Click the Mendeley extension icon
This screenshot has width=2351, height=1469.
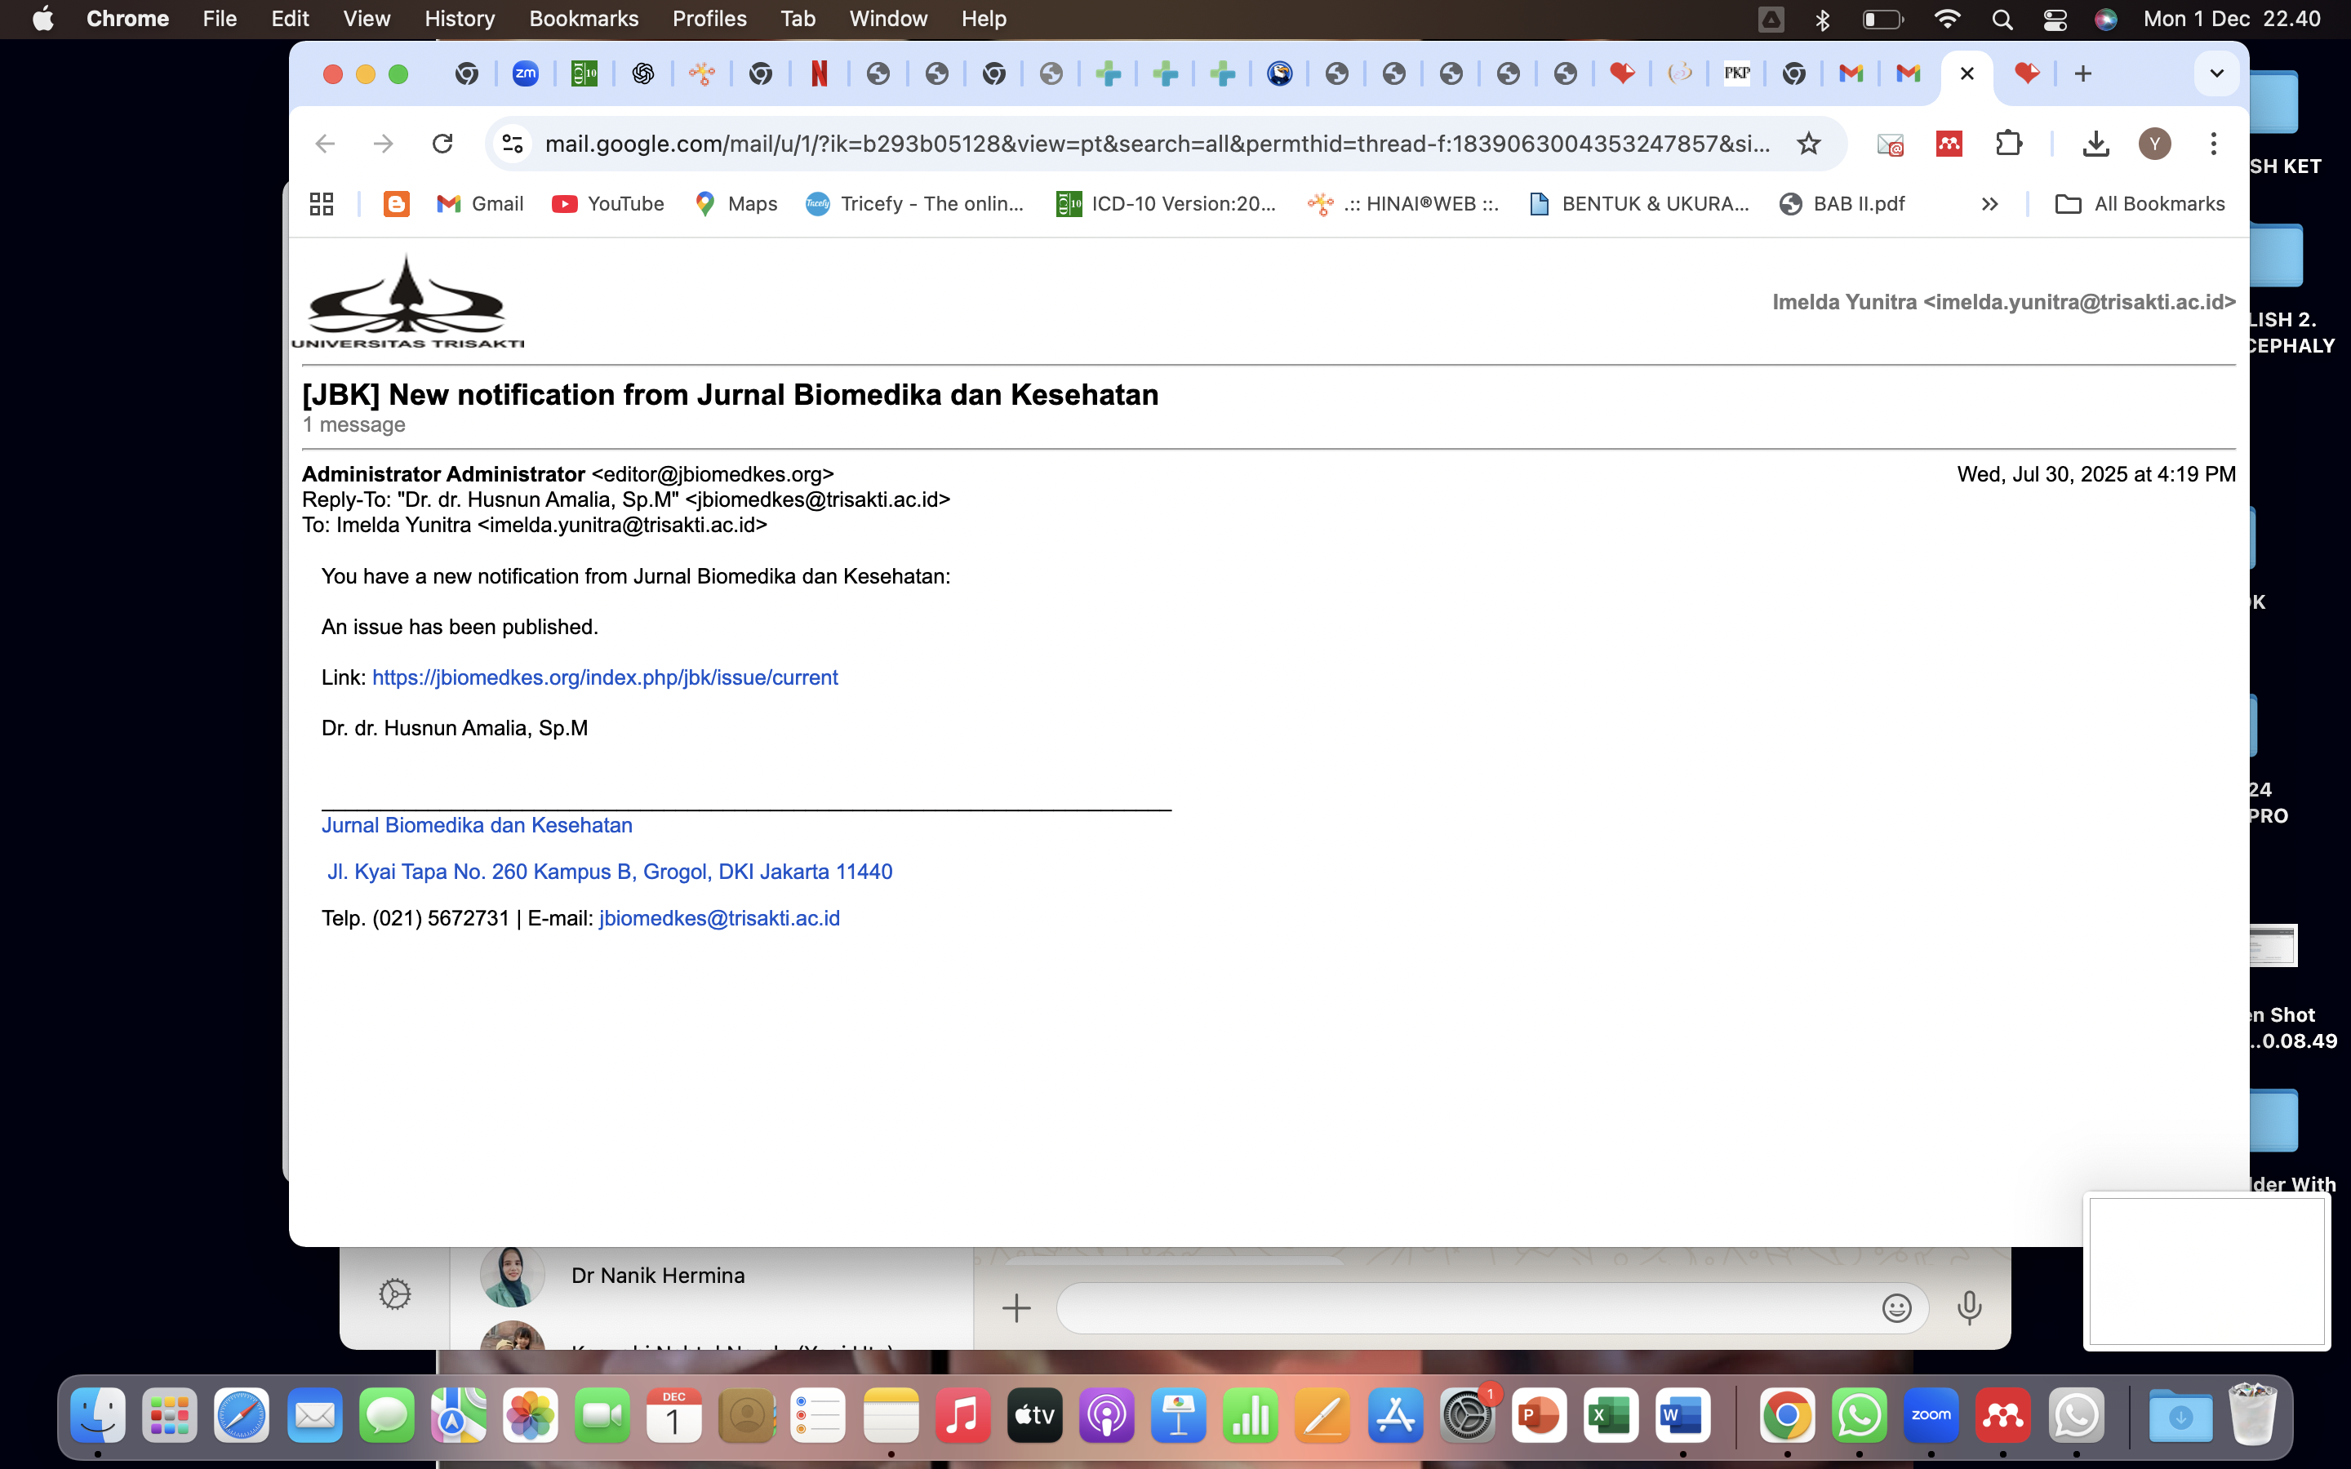pyautogui.click(x=1949, y=144)
